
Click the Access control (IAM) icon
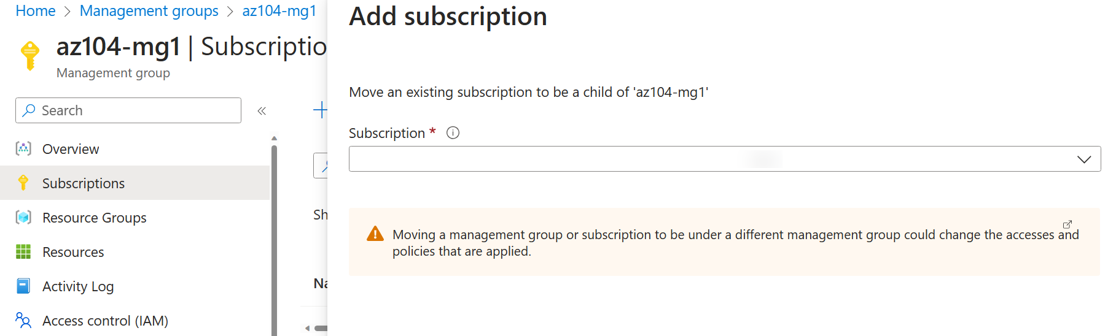[23, 320]
